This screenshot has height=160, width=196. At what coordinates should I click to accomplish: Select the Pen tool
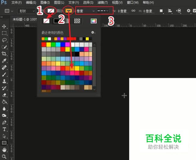(4, 122)
